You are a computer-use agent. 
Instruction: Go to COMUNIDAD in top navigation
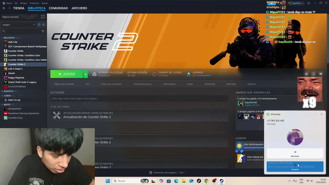[58, 8]
